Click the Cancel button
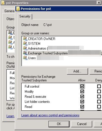The height and width of the screenshot is (131, 102). point(82,124)
